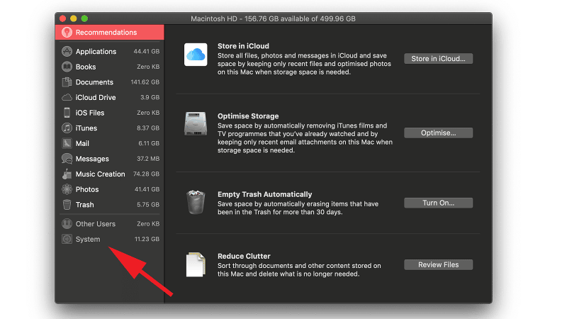
Task: Click the iOS Files phone icon
Action: 67,113
